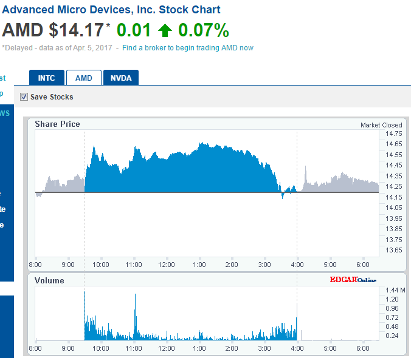
Task: Click the 1.44 M volume axis label
Action: (x=394, y=290)
